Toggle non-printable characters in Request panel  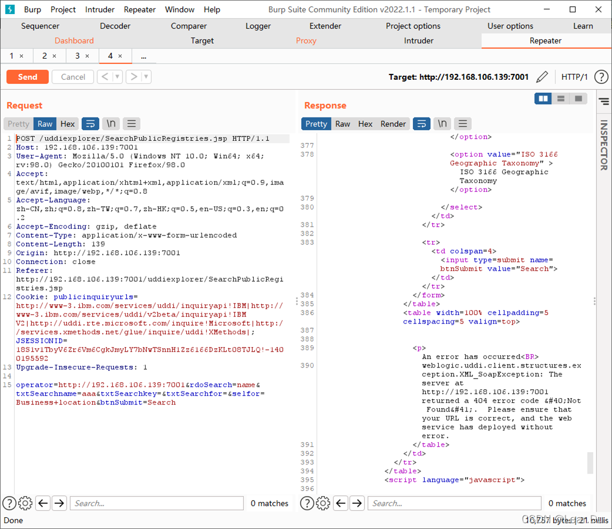click(x=111, y=124)
